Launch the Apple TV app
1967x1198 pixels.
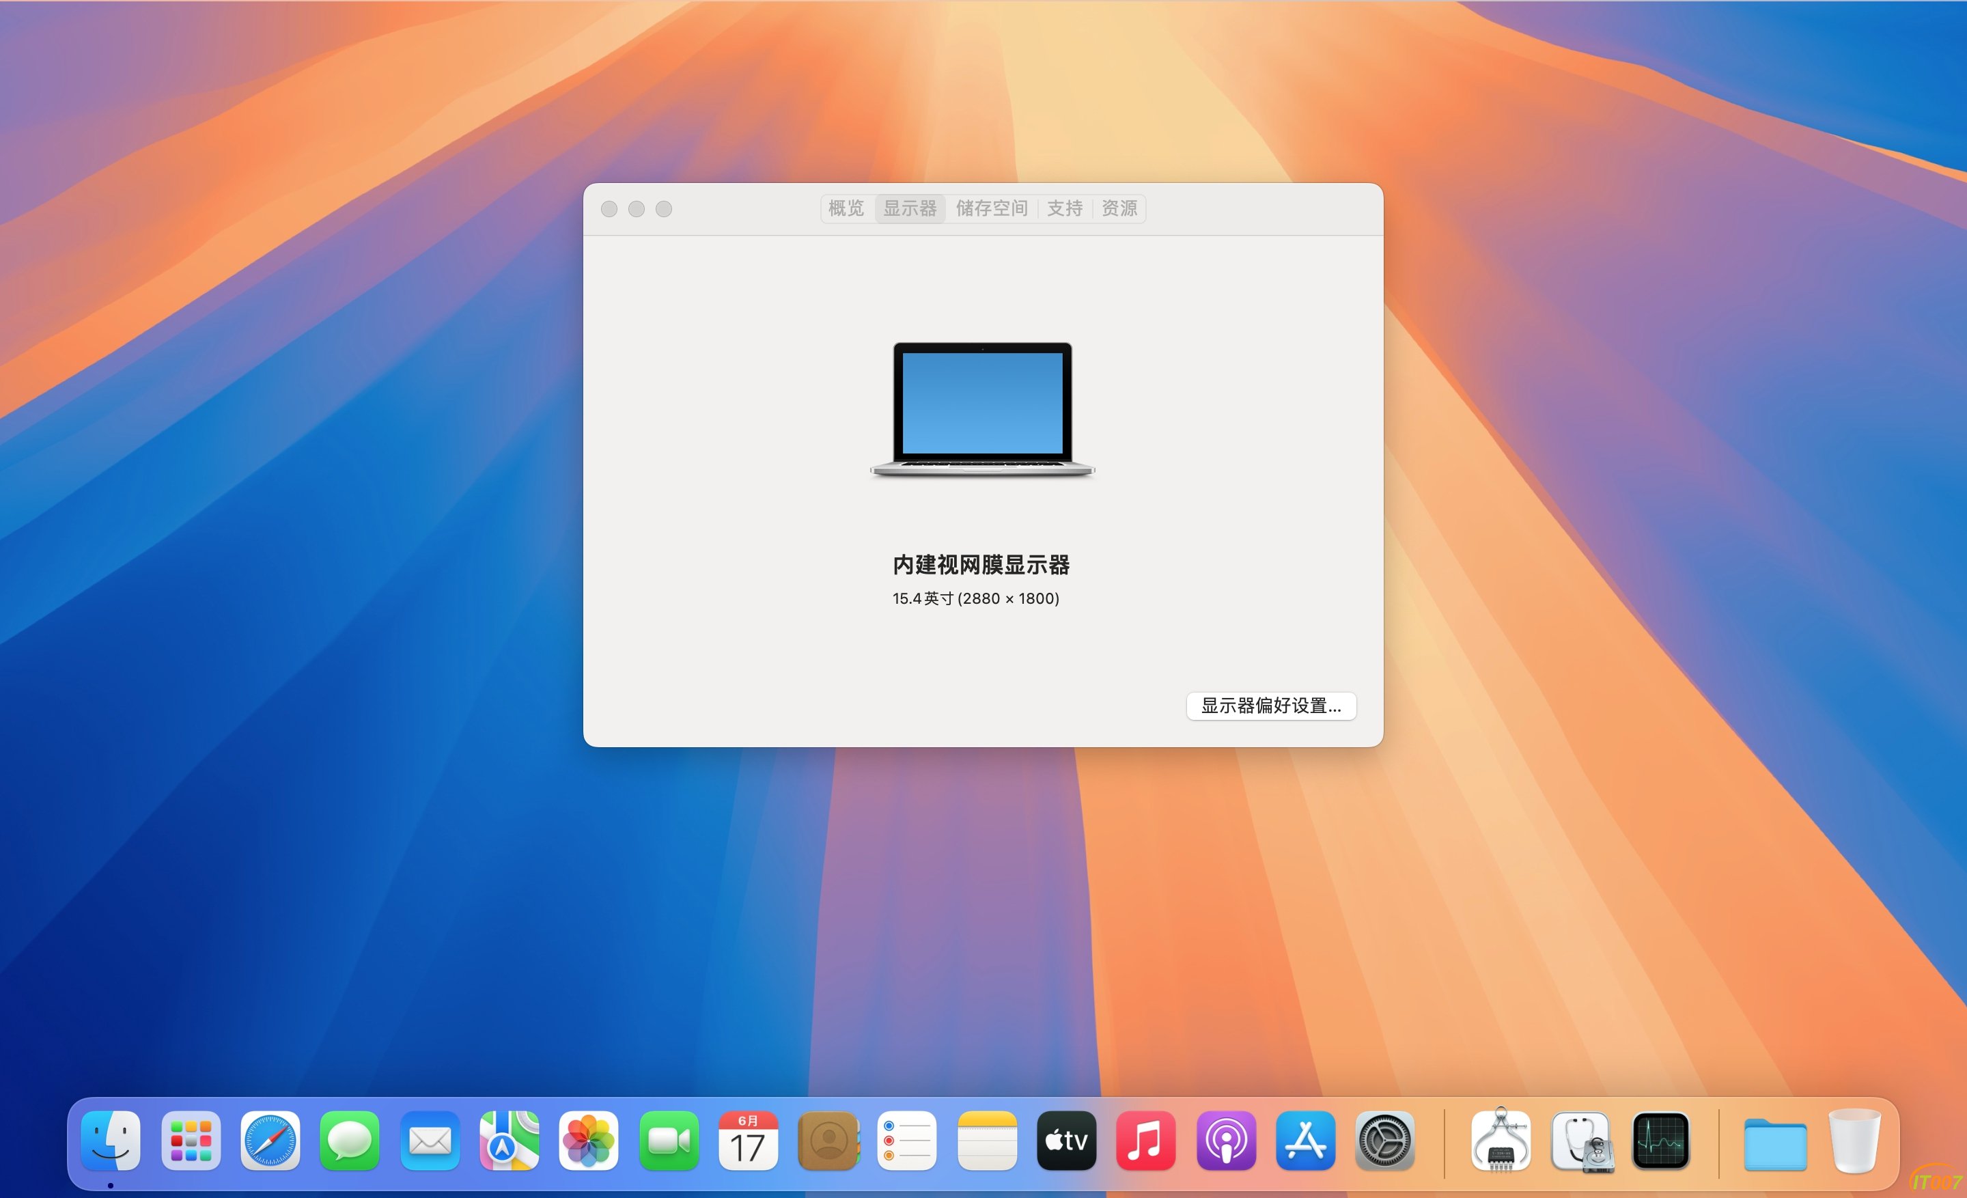pyautogui.click(x=1067, y=1141)
